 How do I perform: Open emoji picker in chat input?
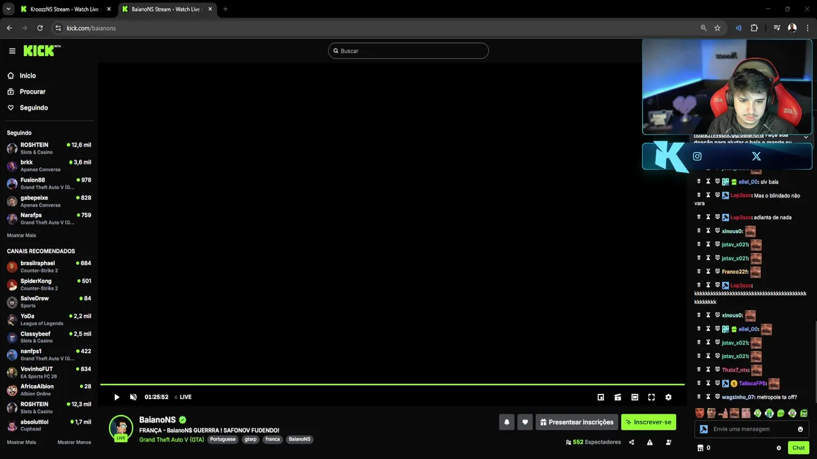click(x=800, y=429)
